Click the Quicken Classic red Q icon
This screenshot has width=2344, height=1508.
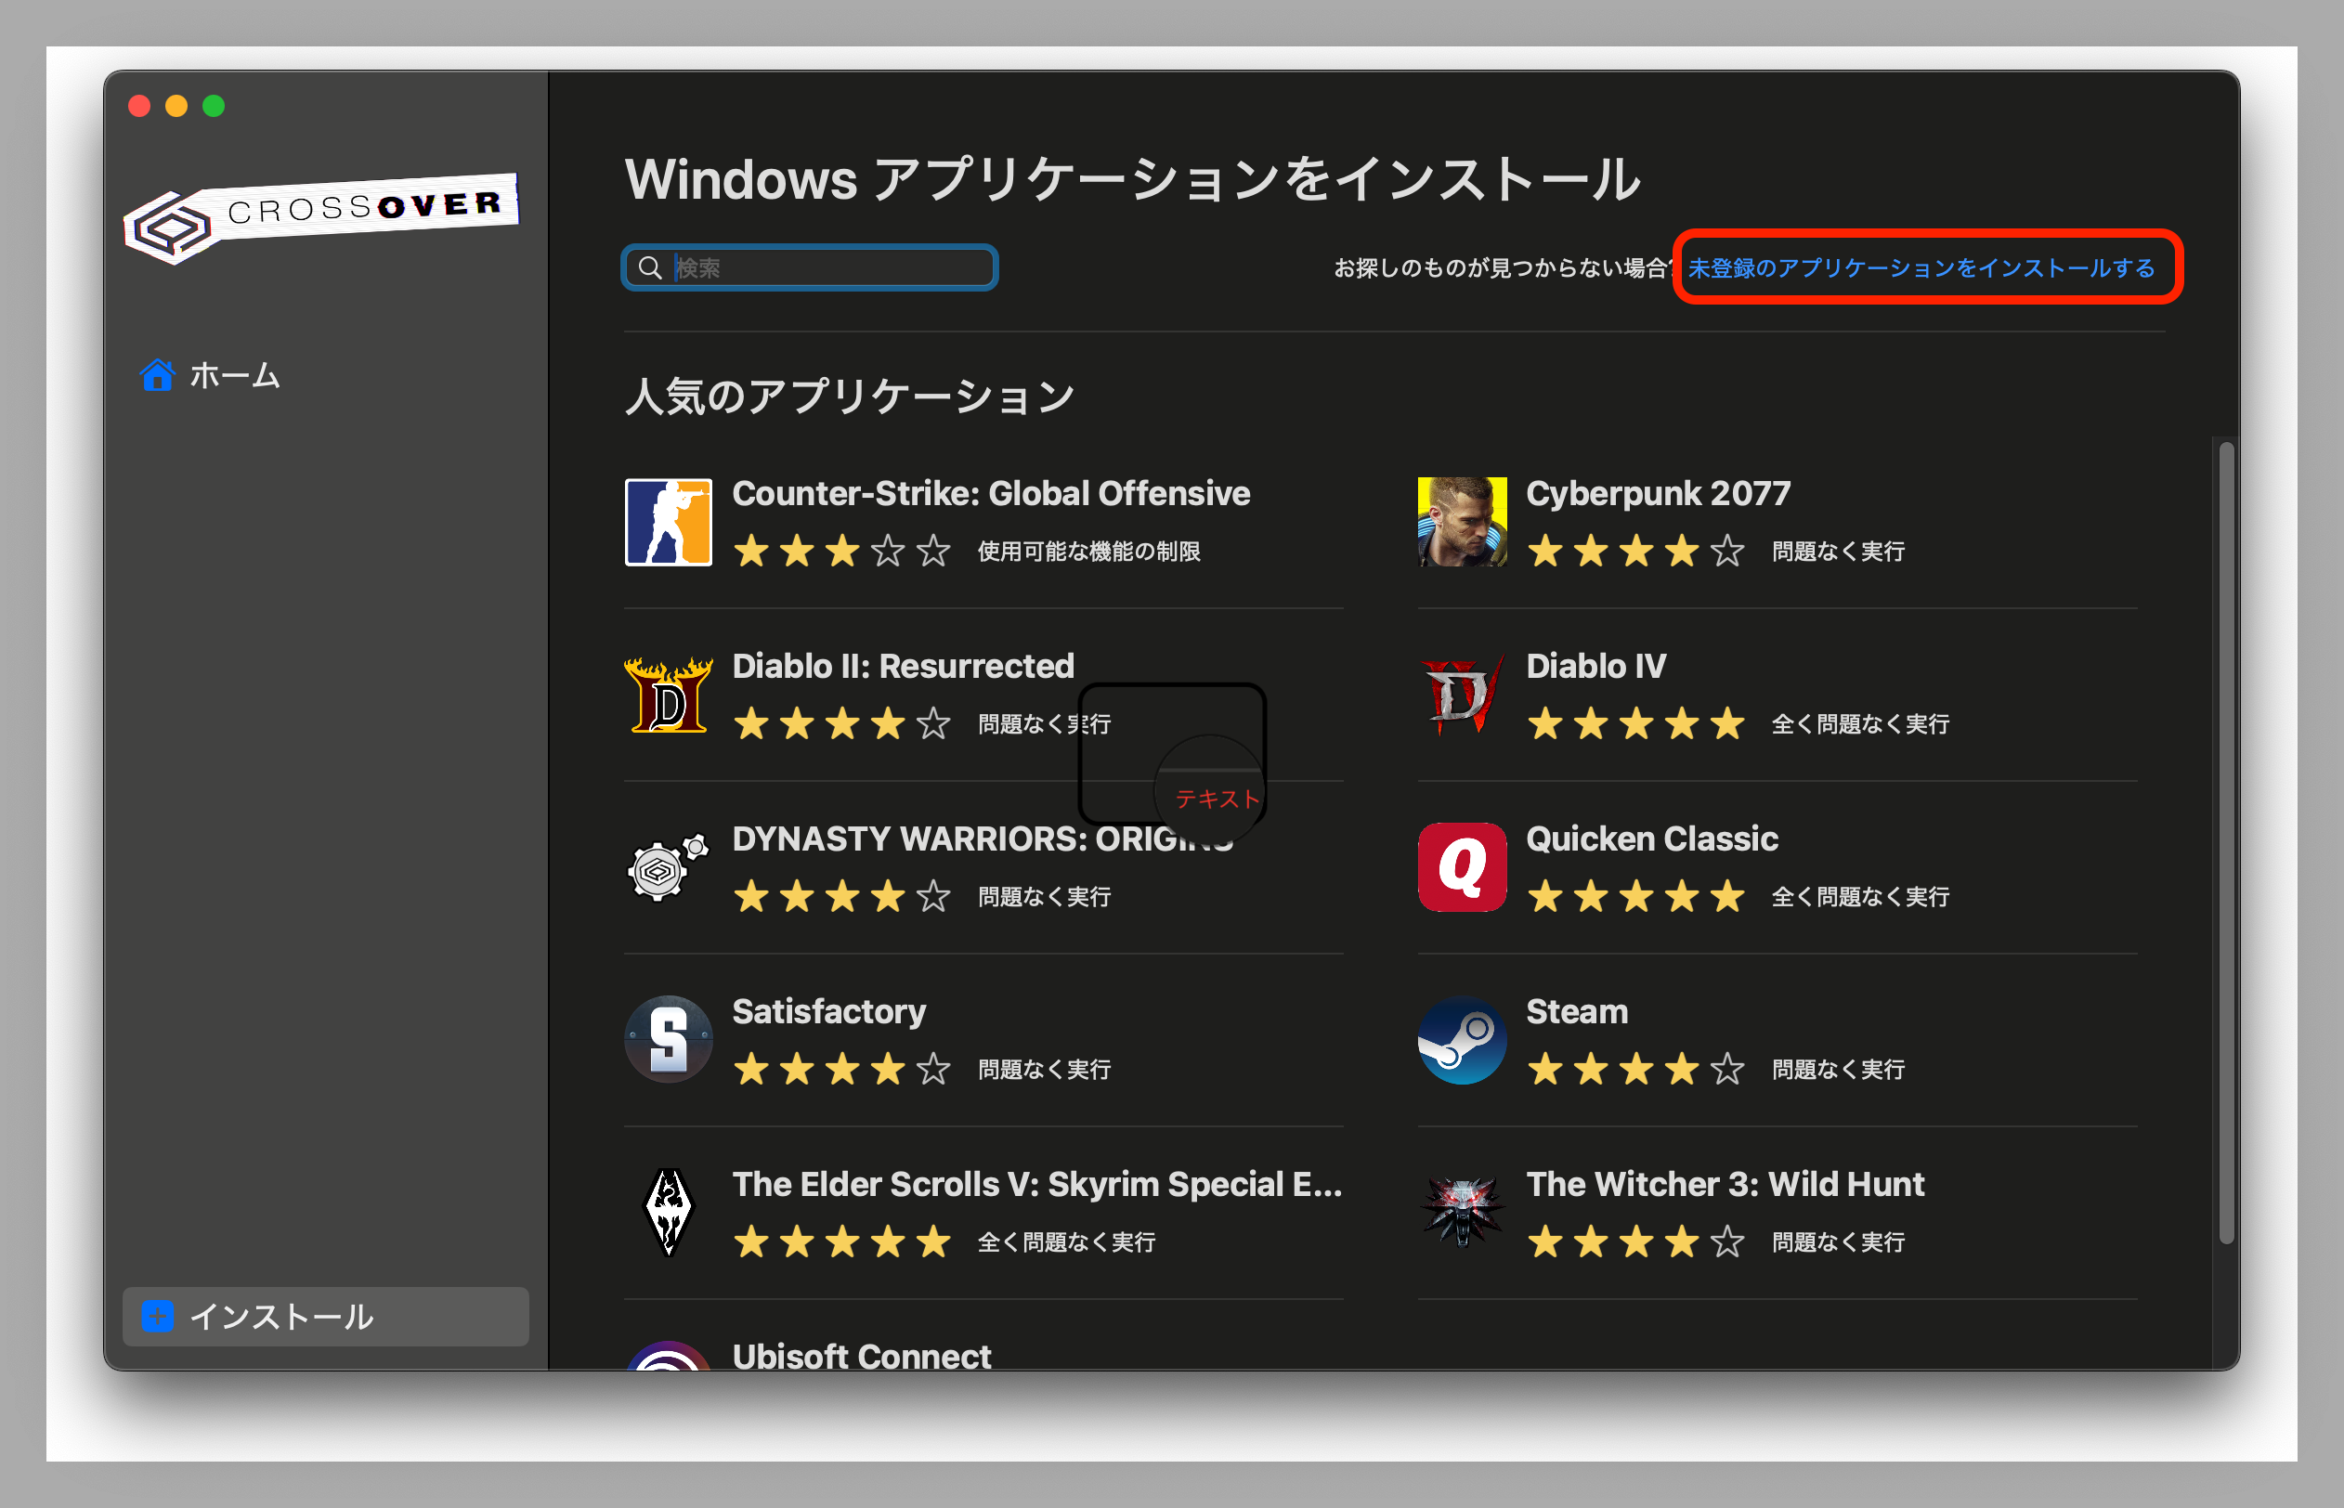point(1461,867)
